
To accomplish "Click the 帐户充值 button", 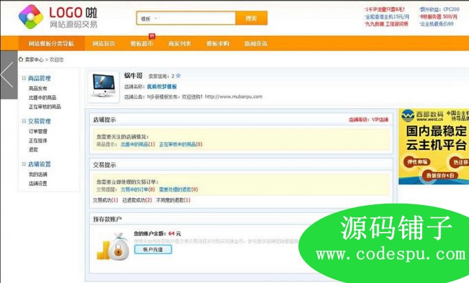I will click(153, 249).
